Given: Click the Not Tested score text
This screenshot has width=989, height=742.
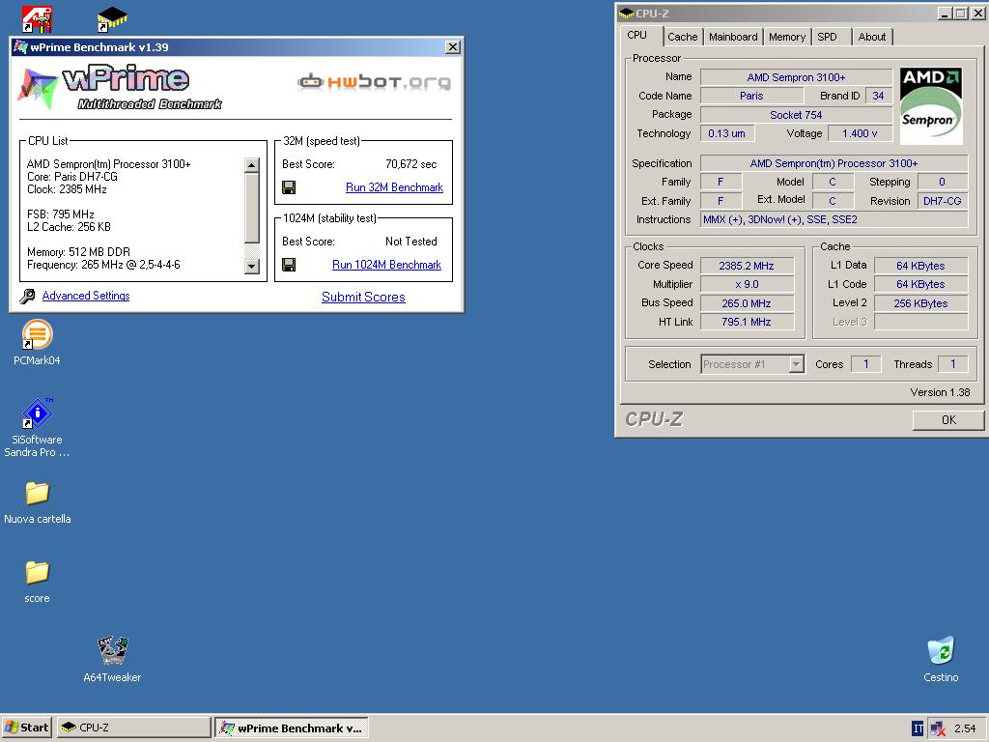Looking at the screenshot, I should (411, 241).
